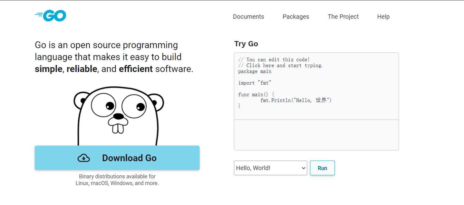Run the Hello World program

[322, 168]
